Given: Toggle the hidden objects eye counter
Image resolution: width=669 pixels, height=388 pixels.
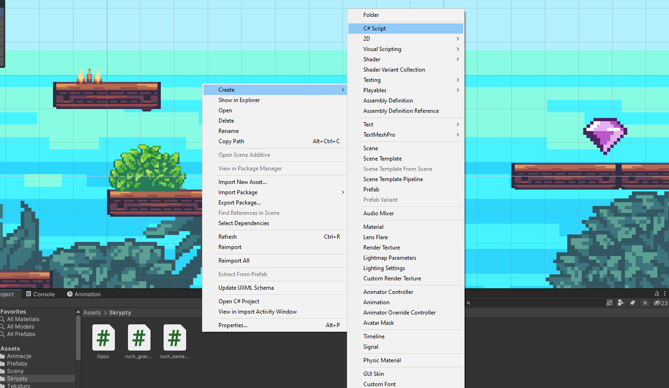Looking at the screenshot, I should [657, 303].
